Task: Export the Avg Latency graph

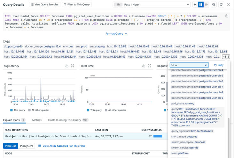Action: point(67,66)
